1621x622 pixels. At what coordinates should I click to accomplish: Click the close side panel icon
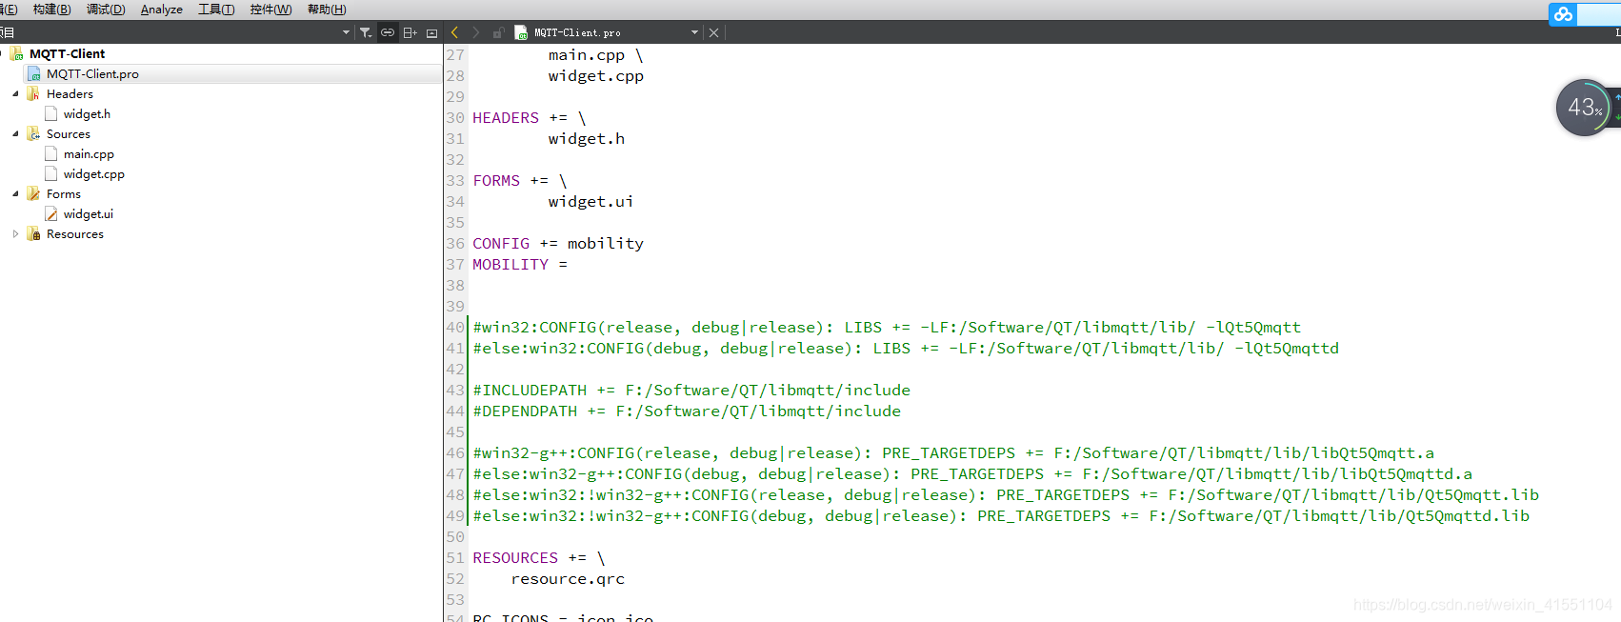tap(431, 32)
